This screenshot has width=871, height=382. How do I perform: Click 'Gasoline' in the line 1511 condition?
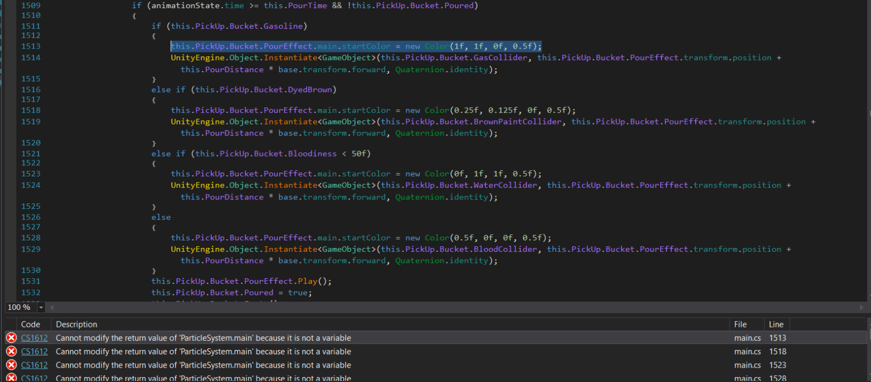(x=283, y=26)
